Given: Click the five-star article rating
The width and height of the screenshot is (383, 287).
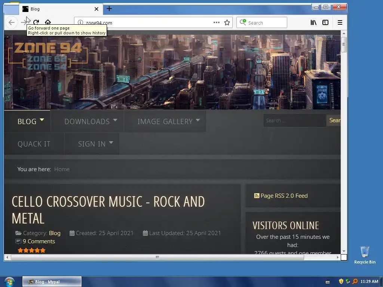Looking at the screenshot, I should [31, 250].
